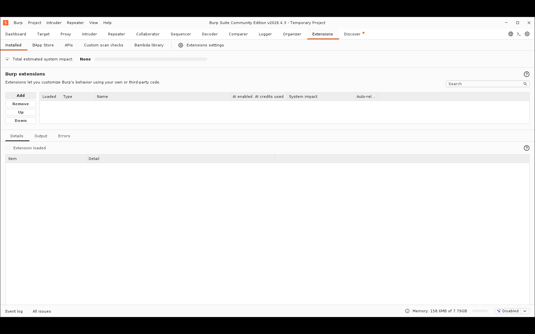
Task: Click the system impact gauge icon
Action: (7, 59)
